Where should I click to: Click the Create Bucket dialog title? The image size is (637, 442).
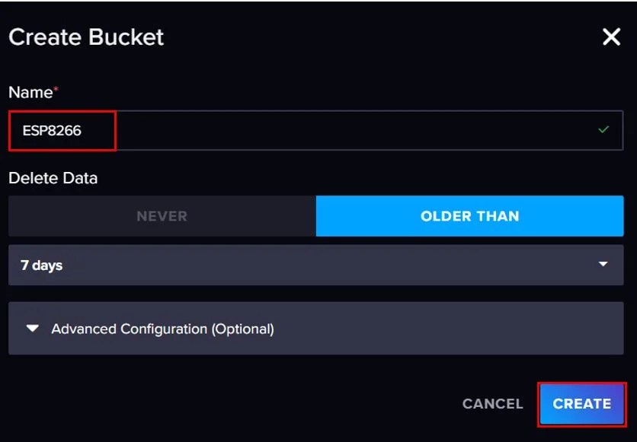85,37
